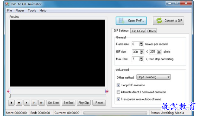Click the rewind double-arrow button

19,103
